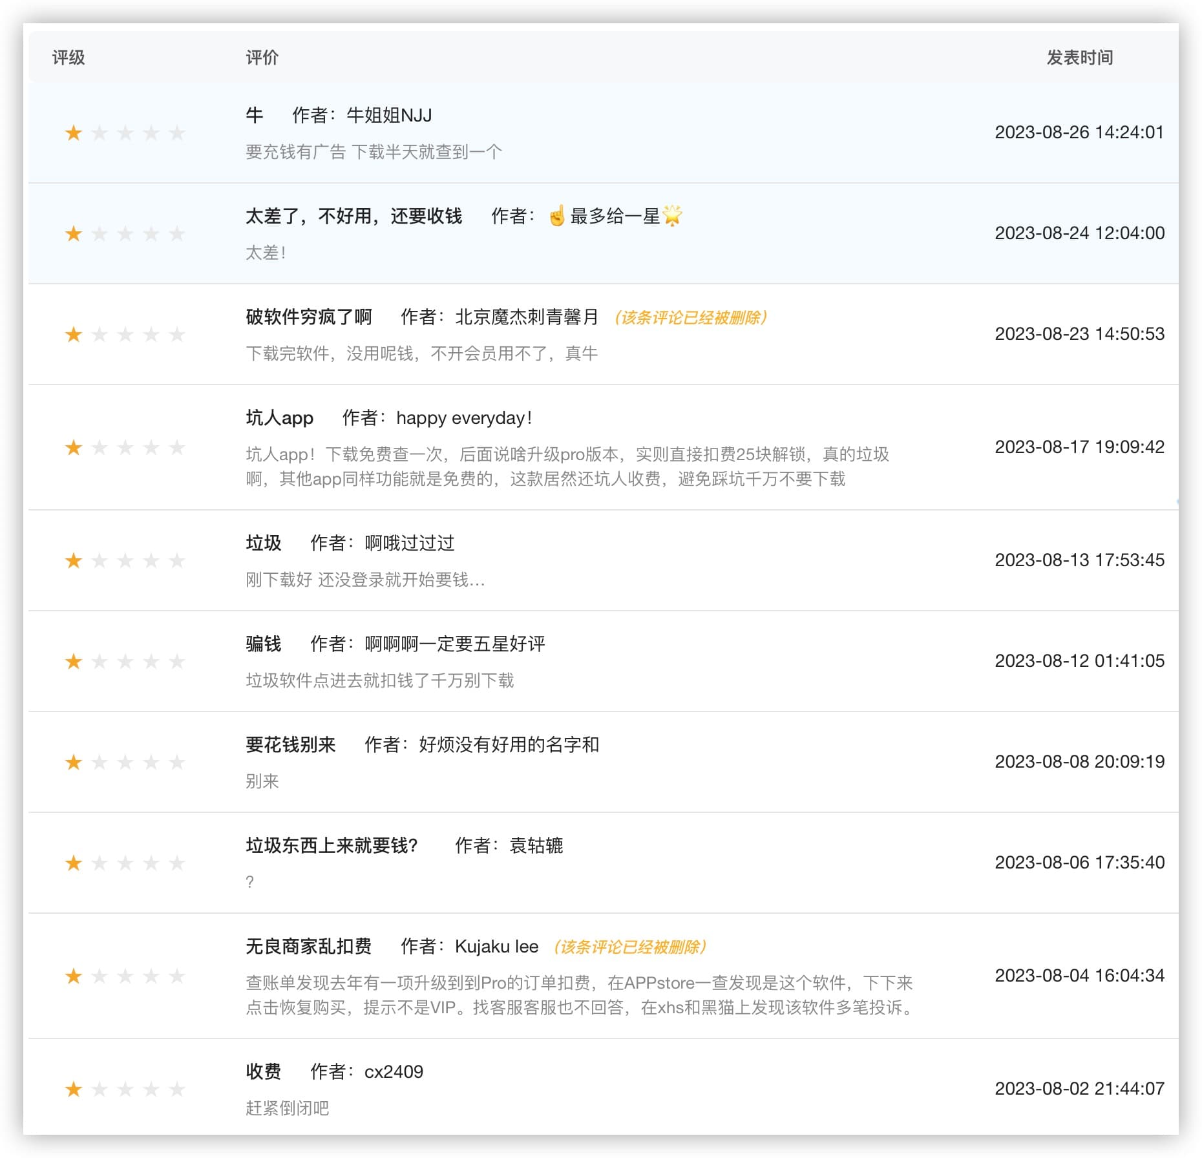
Task: Click review text 刚下载好 还没登录就开始要钱
Action: pos(365,580)
